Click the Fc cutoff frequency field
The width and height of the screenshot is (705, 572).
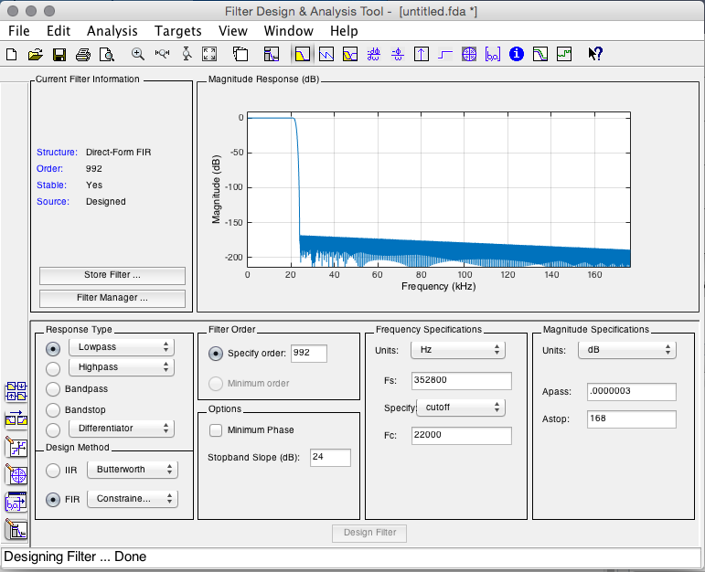(462, 436)
